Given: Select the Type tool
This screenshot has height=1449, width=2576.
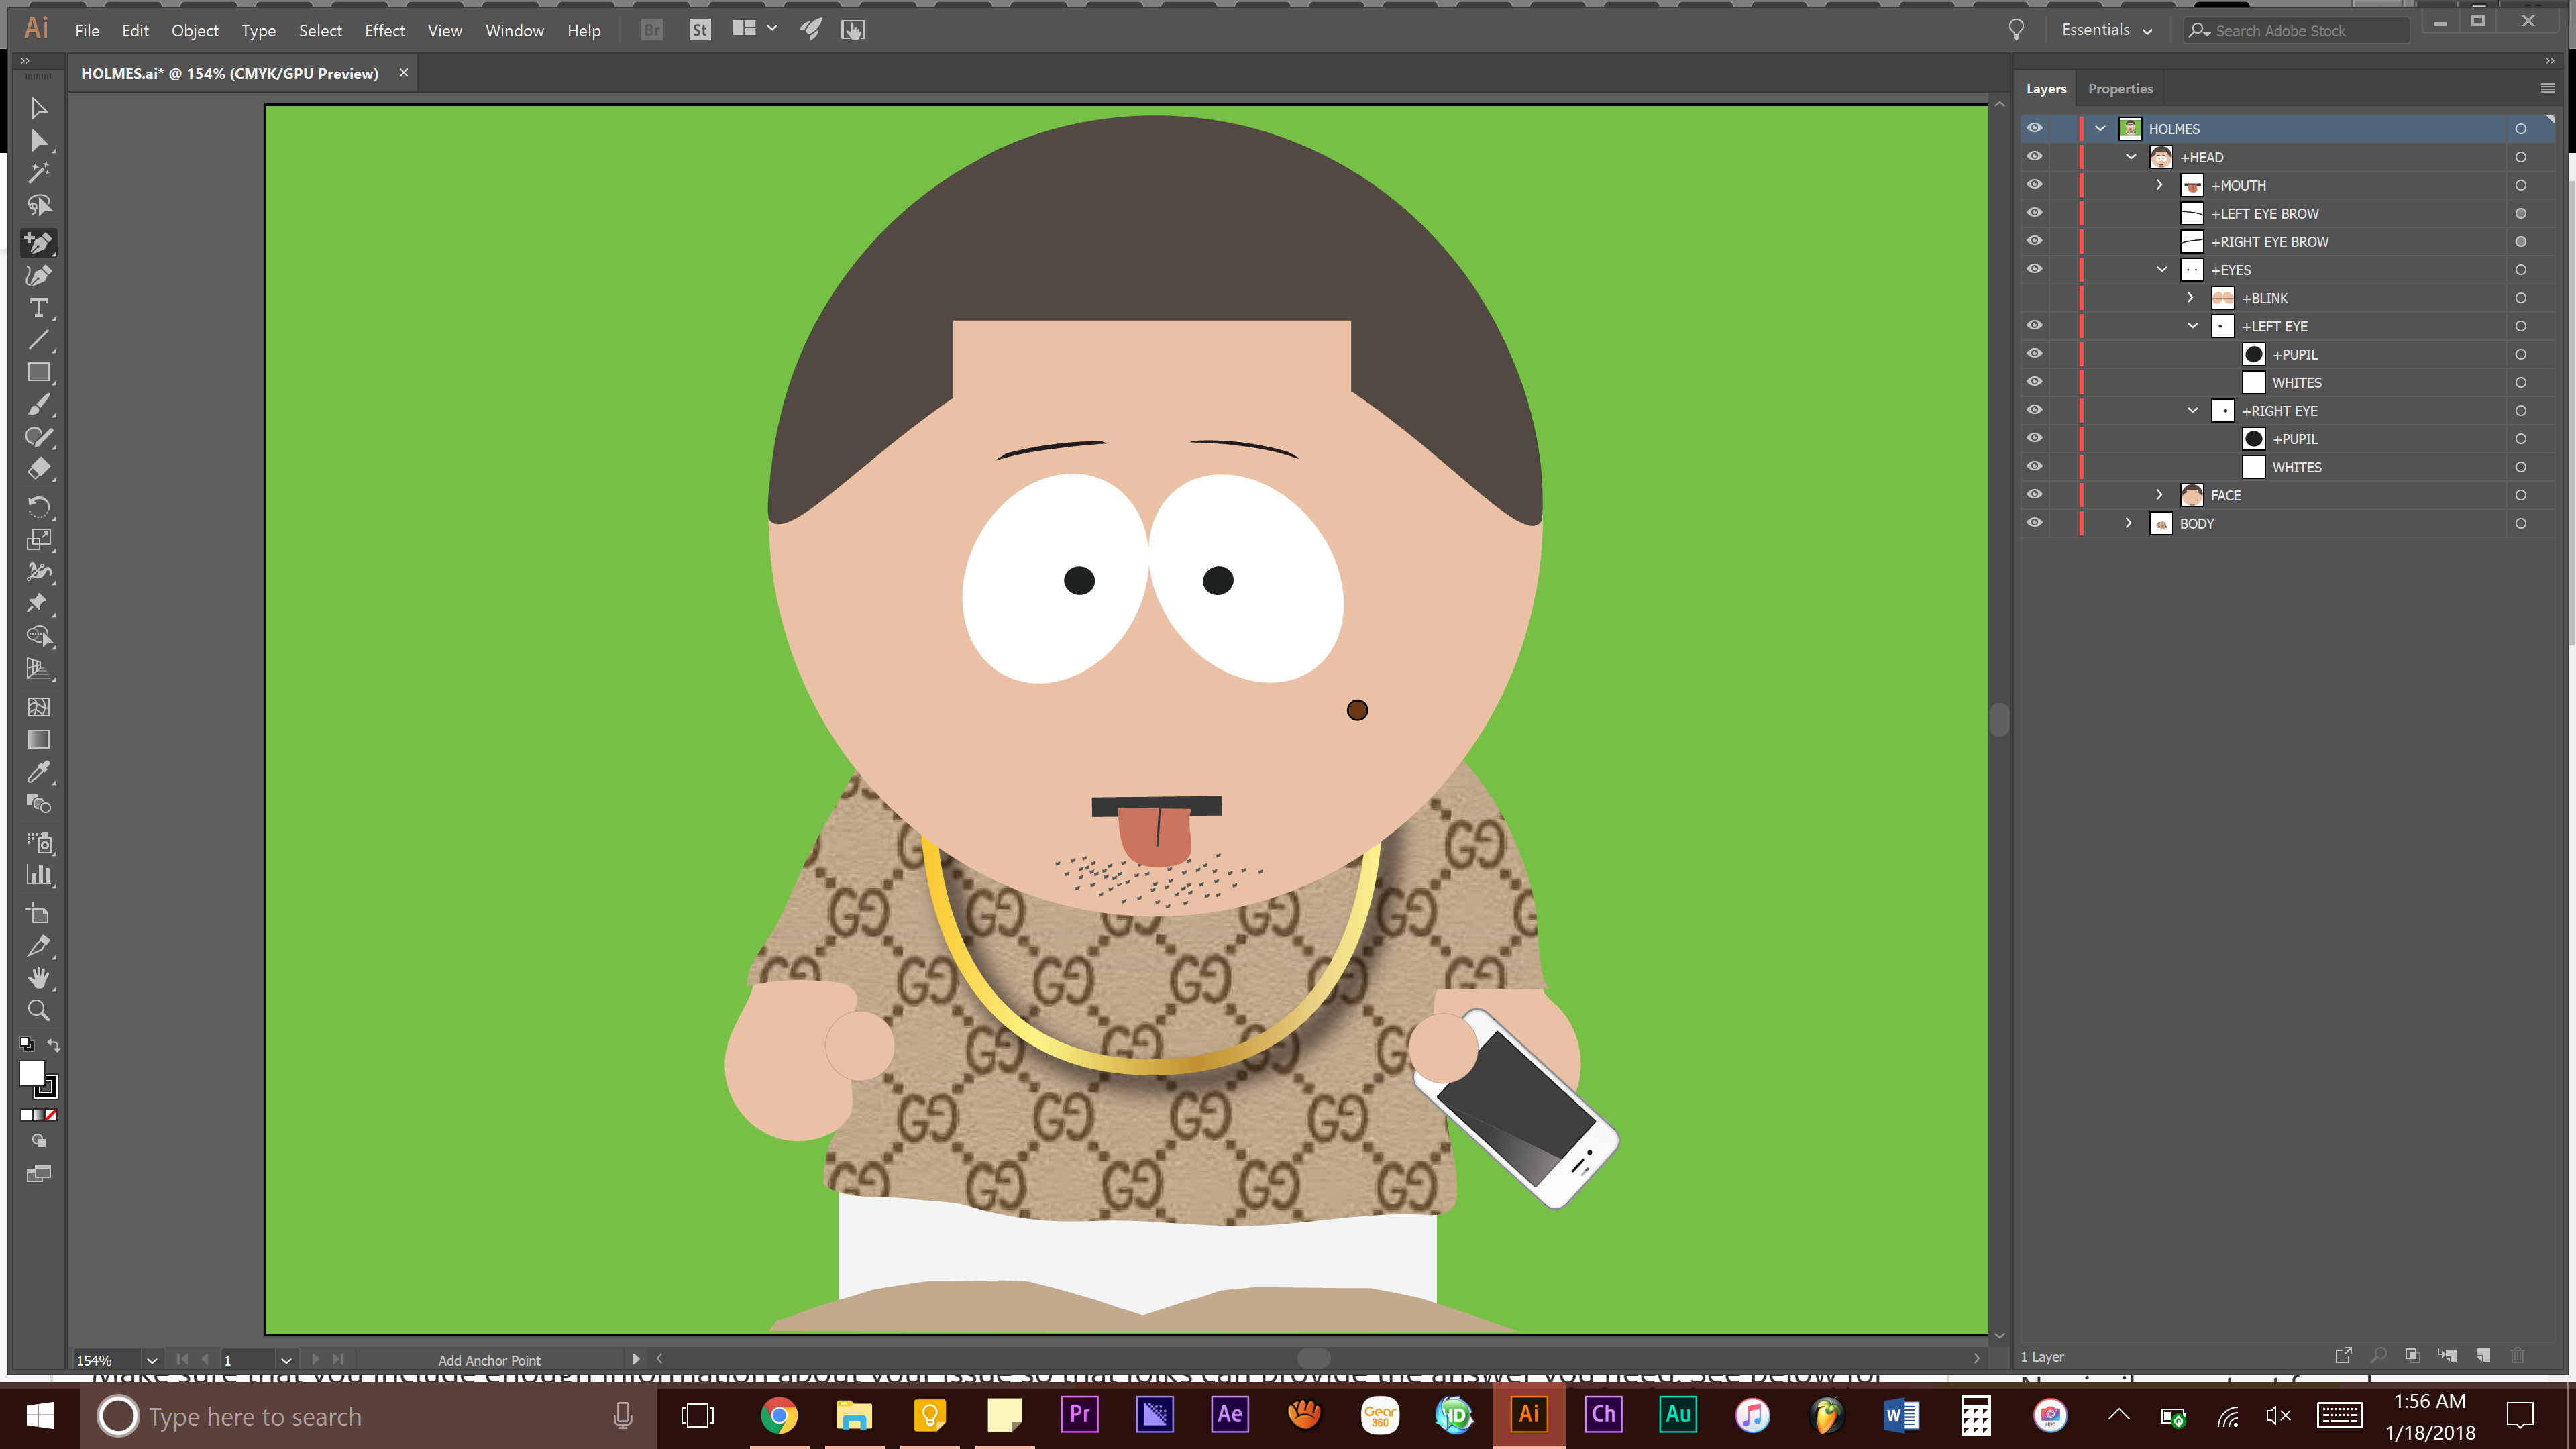Looking at the screenshot, I should point(39,307).
